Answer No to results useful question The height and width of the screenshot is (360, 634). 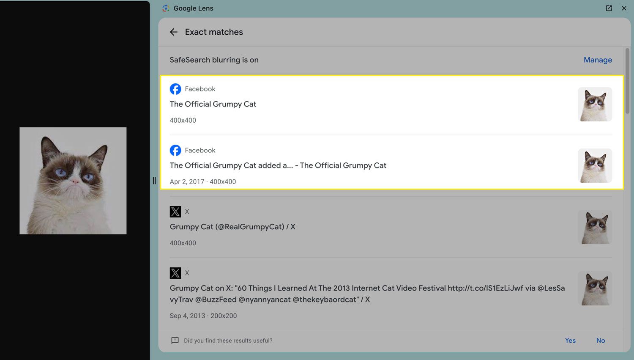click(601, 341)
